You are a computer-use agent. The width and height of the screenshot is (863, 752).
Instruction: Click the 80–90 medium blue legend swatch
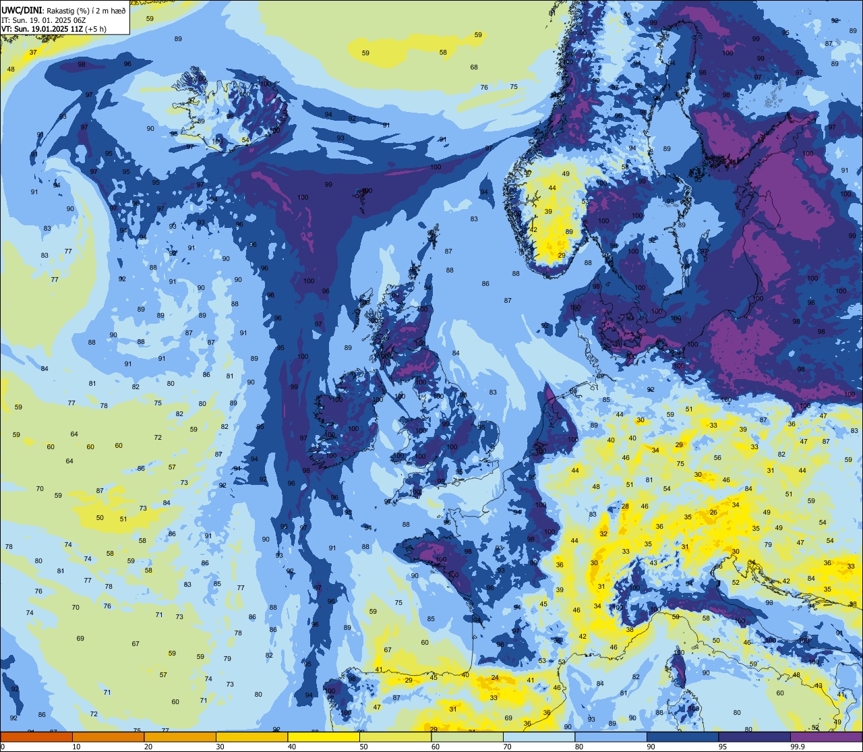(x=611, y=736)
